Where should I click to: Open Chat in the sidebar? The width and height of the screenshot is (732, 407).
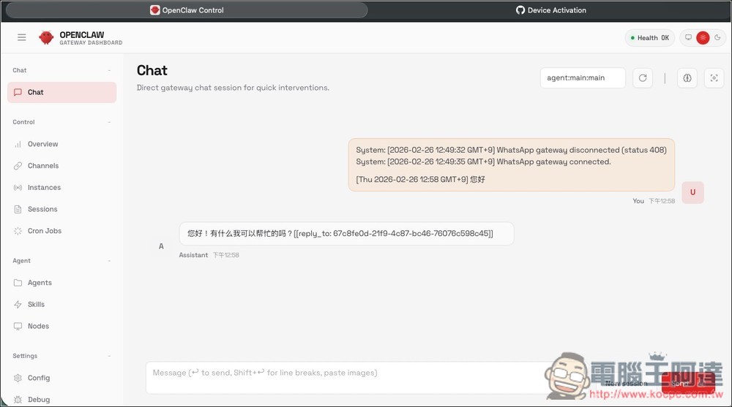tap(62, 92)
